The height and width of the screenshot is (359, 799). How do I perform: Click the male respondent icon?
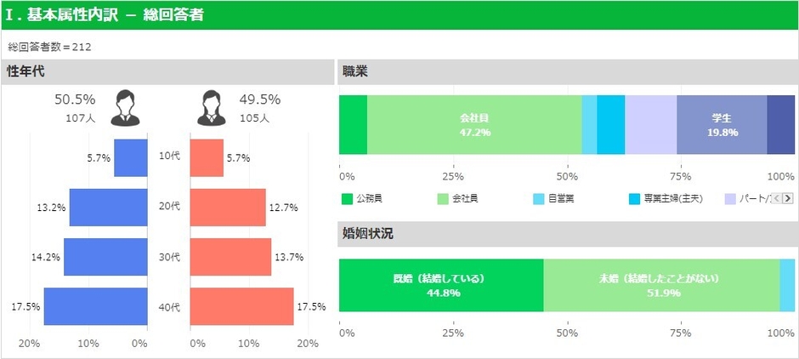pyautogui.click(x=129, y=106)
